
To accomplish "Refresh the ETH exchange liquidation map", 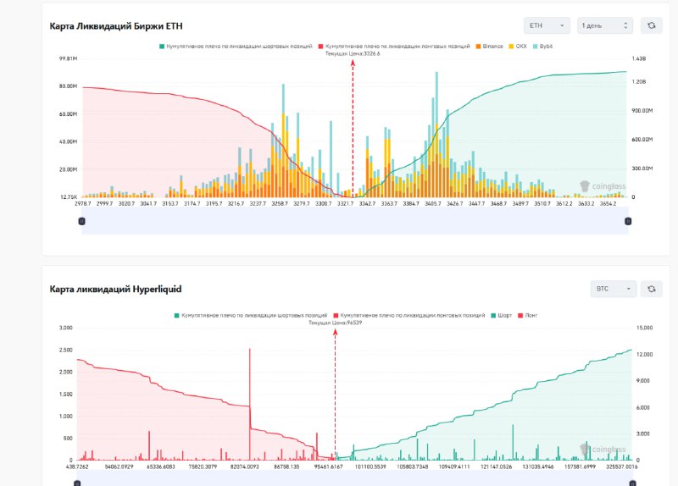I will pos(651,26).
